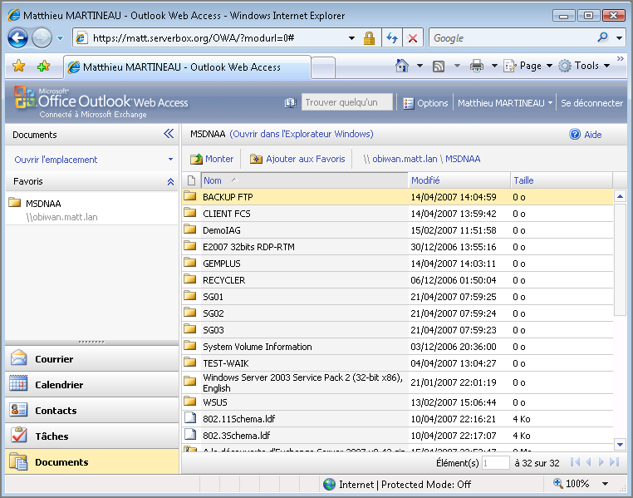Viewport: 633px width, 498px height.
Task: Open the IE Tools menu
Action: 586,66
